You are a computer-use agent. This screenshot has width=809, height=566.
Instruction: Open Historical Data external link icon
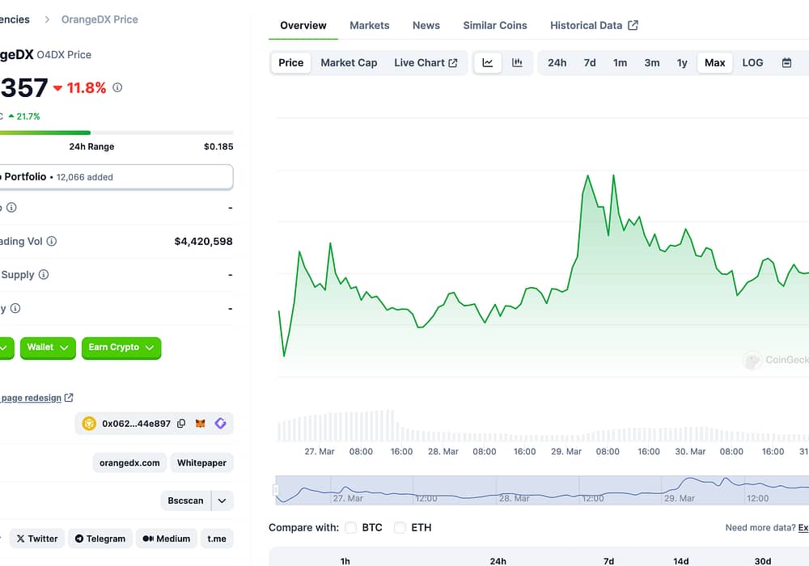[x=633, y=25]
